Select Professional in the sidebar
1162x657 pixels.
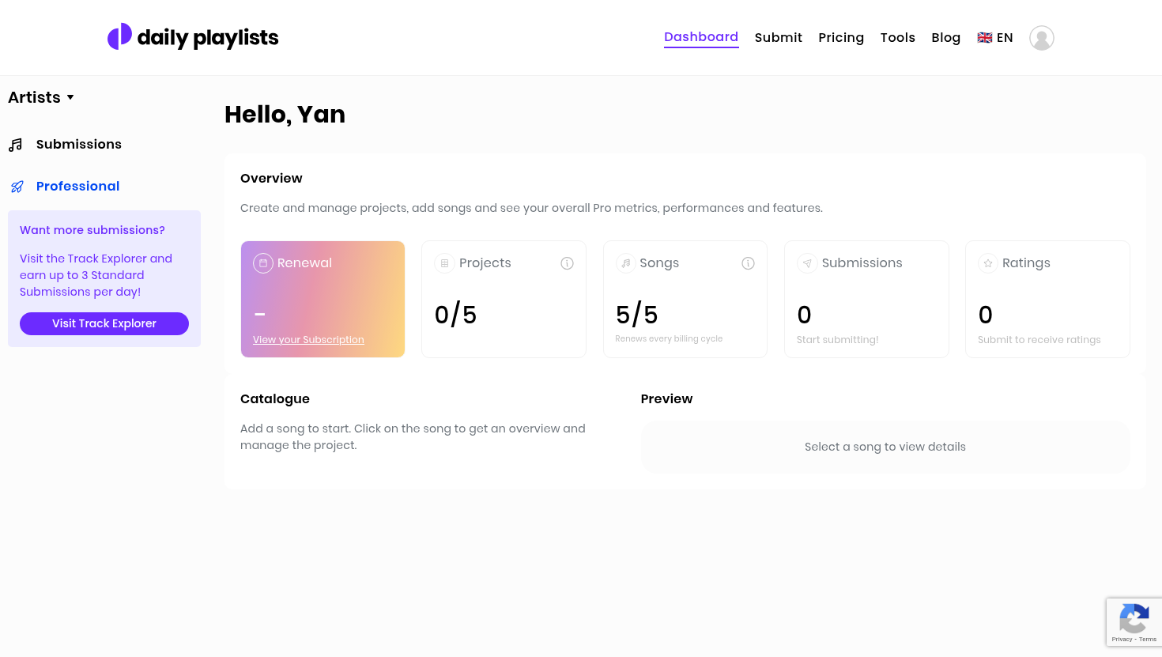click(77, 187)
